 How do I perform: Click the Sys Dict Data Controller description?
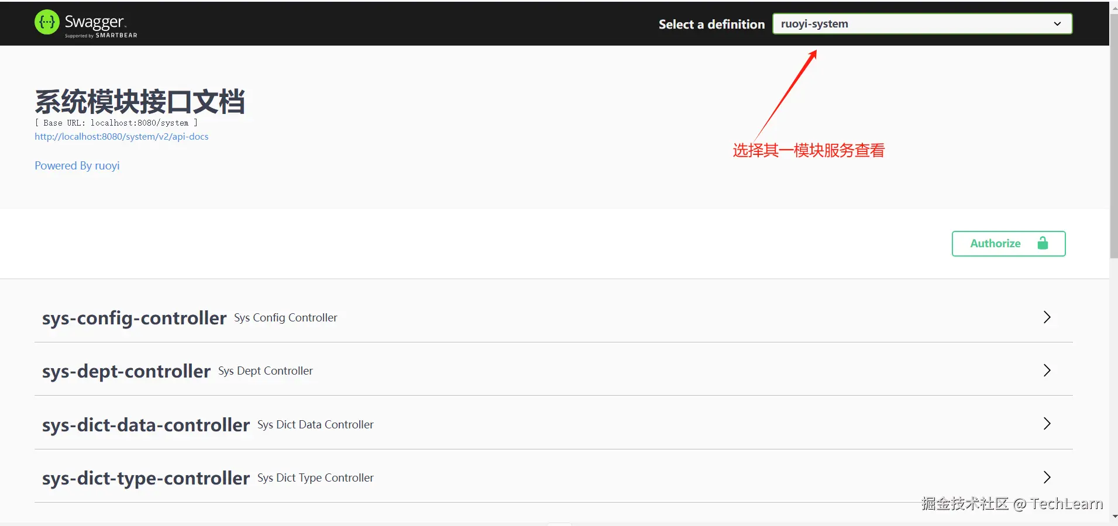click(x=315, y=424)
